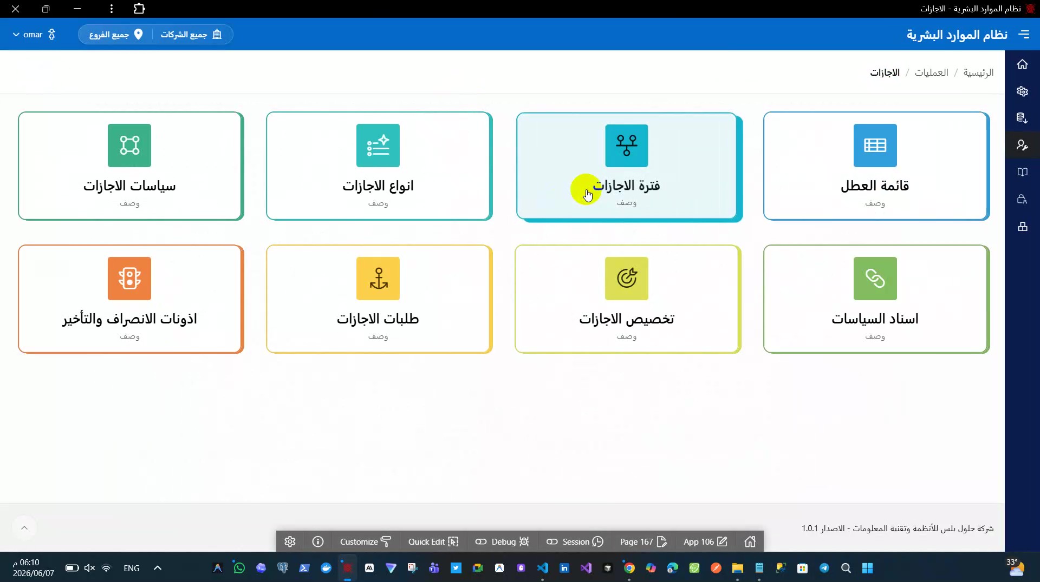
Task: Open the تخصيص الاجازات card title
Action: coord(627,319)
